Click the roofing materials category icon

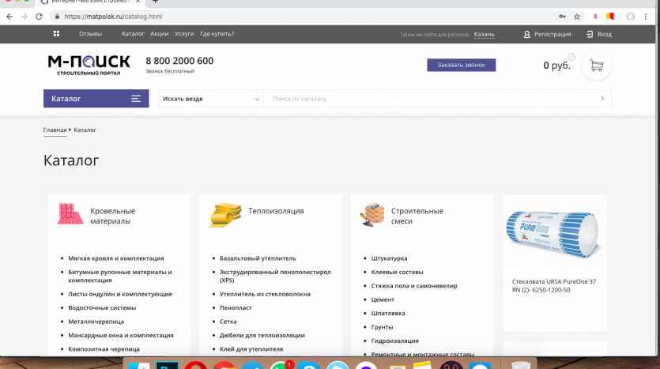click(x=70, y=214)
